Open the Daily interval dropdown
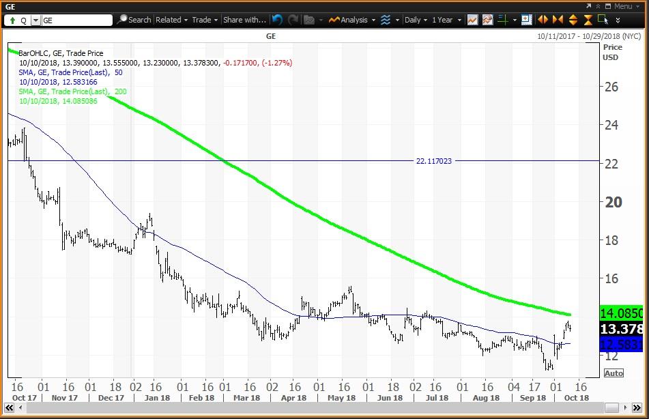Viewport: 649px width, 419px height. 416,20
